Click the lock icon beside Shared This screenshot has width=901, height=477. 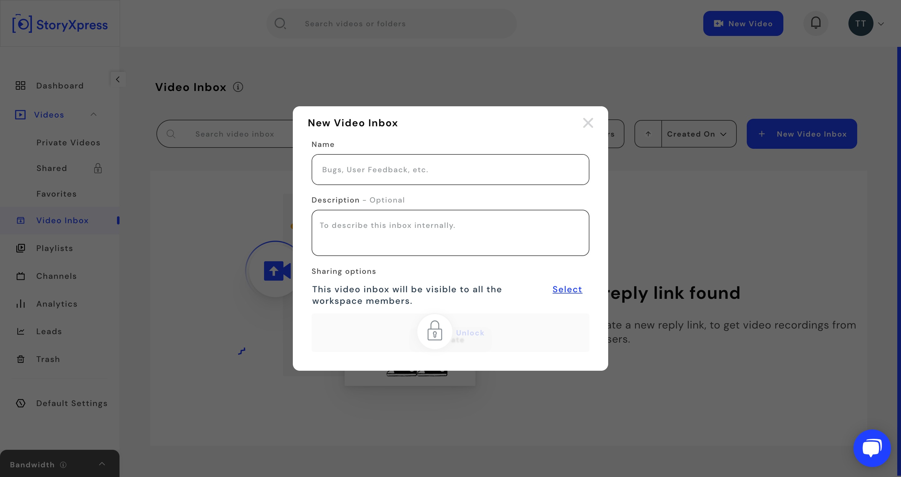coord(98,168)
